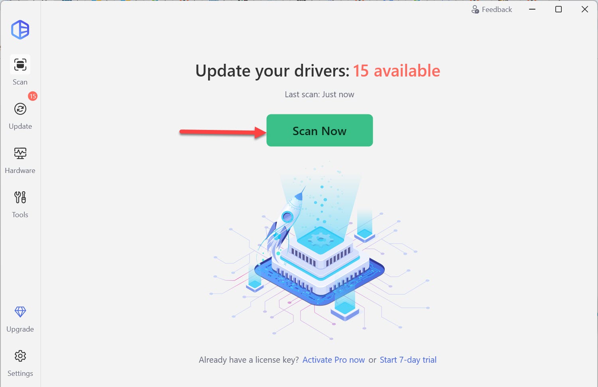Start the 7-day trial link
The width and height of the screenshot is (598, 387).
pos(408,360)
